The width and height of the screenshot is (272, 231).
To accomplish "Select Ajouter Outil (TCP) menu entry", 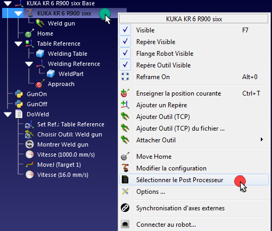I will click(194, 117).
